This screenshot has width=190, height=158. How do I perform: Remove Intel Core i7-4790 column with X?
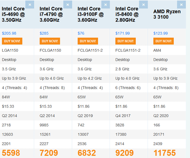[68, 5]
